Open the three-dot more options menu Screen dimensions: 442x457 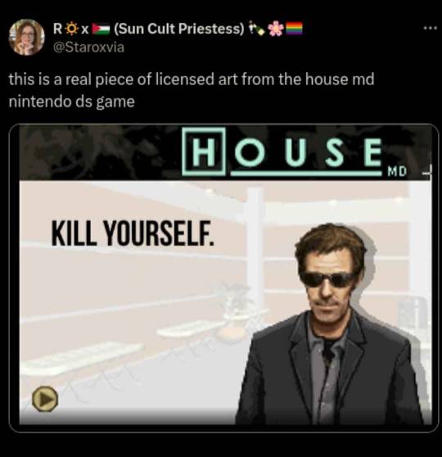pos(430,29)
